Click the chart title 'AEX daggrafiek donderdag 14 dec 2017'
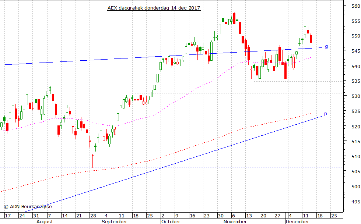The height and width of the screenshot is (224, 361). coord(154,8)
